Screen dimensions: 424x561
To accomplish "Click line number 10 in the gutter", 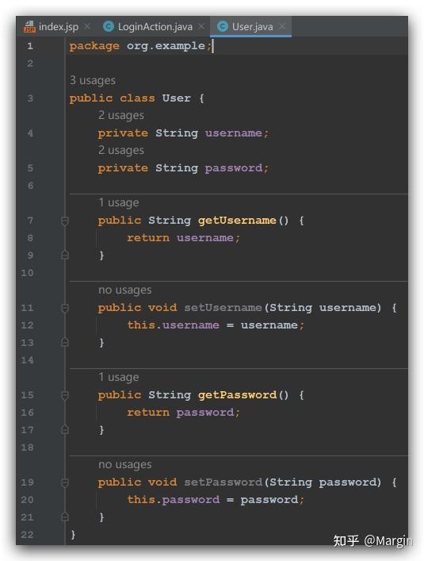I will [27, 273].
